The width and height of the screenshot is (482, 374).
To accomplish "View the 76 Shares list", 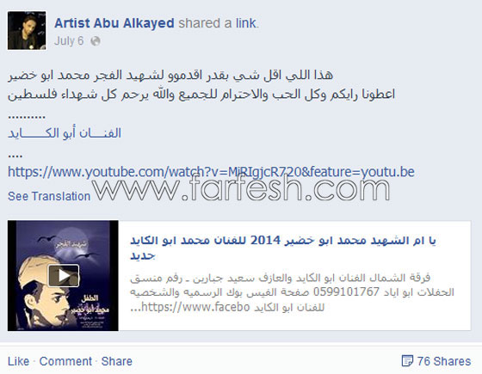I will tap(444, 361).
